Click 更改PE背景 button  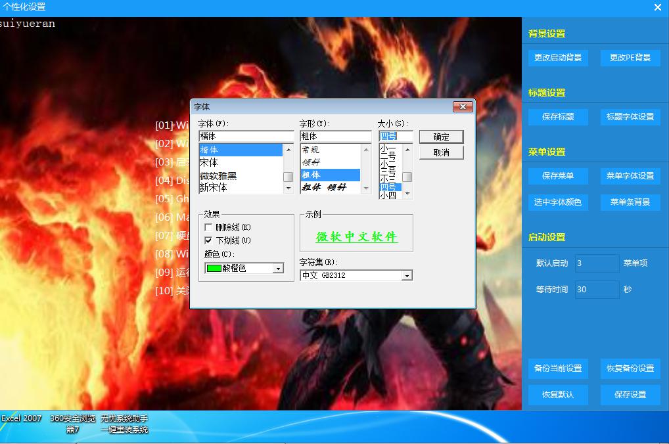coord(630,58)
